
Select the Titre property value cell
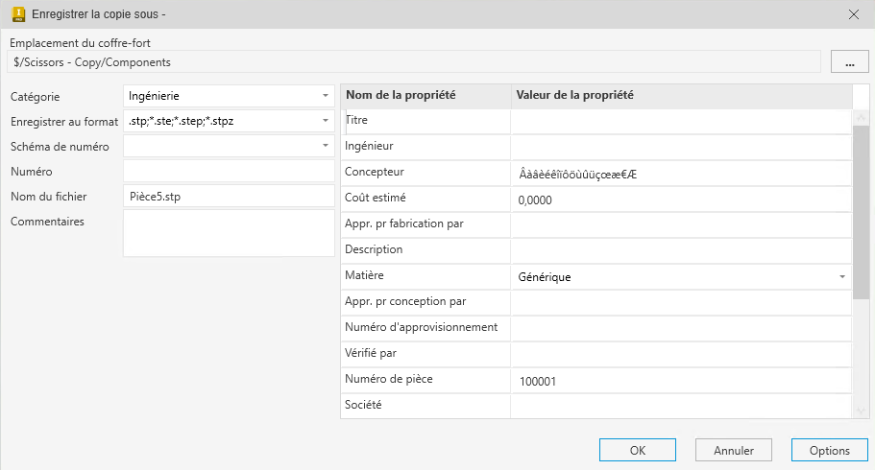coord(680,121)
